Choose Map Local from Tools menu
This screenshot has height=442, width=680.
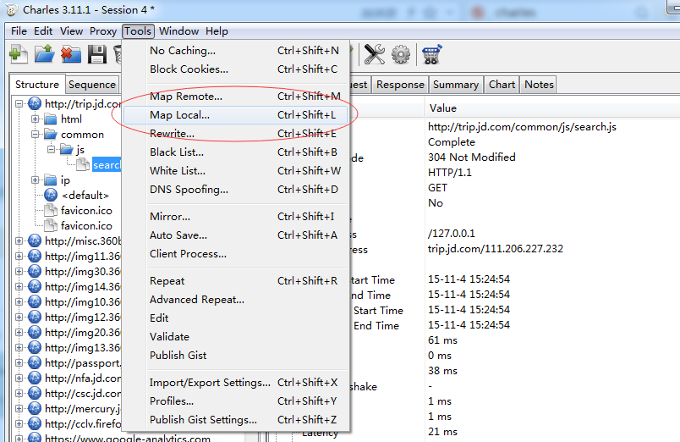[235, 115]
